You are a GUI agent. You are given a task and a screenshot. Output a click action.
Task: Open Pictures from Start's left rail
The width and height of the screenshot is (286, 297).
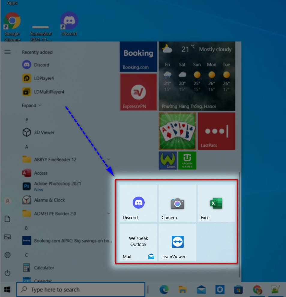tap(8, 237)
